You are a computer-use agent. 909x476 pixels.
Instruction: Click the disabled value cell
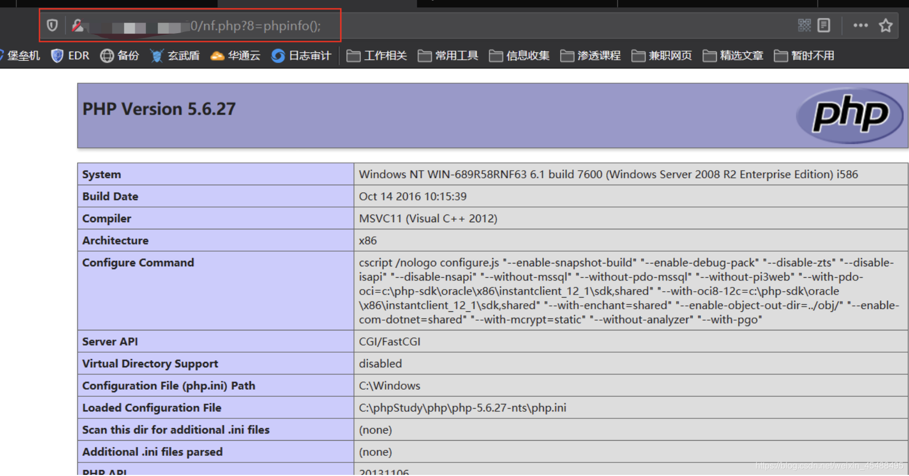click(x=380, y=364)
